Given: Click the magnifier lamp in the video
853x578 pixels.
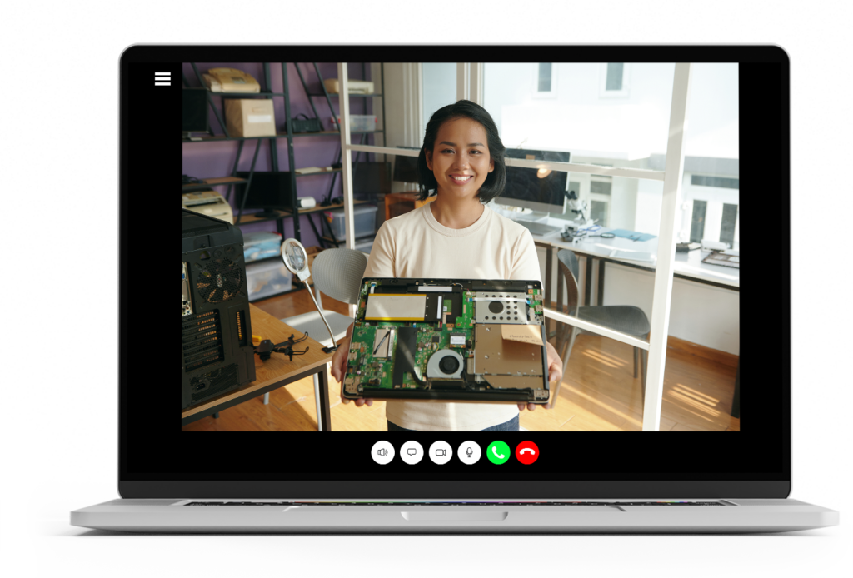Looking at the screenshot, I should [x=296, y=257].
